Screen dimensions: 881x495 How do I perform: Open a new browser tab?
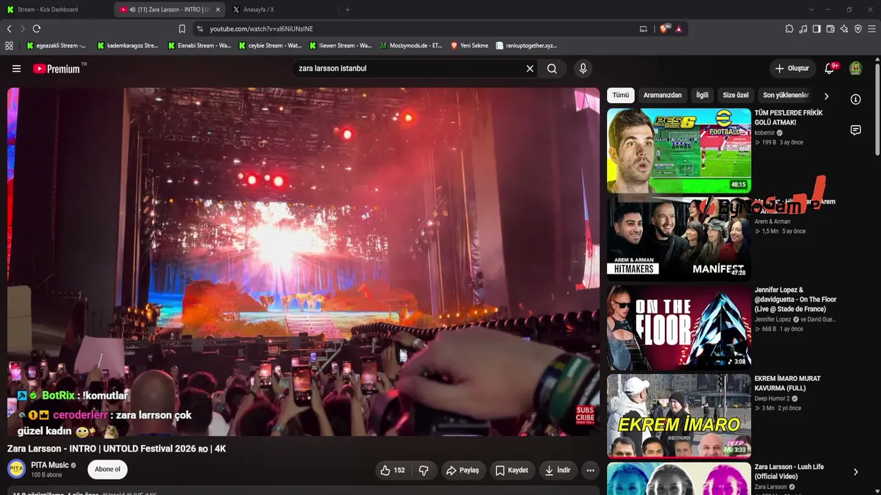click(348, 10)
